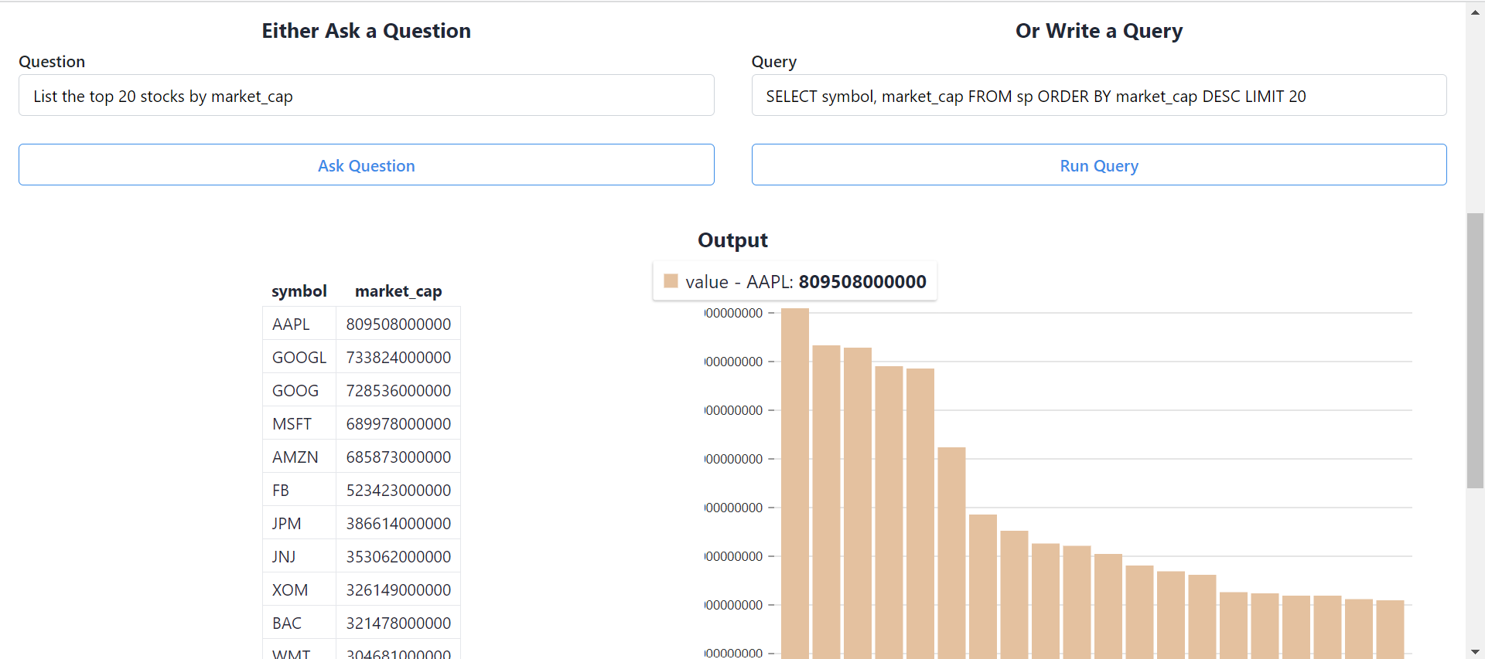The image size is (1485, 659).
Task: Click market cap value 728536000000
Action: click(x=398, y=390)
